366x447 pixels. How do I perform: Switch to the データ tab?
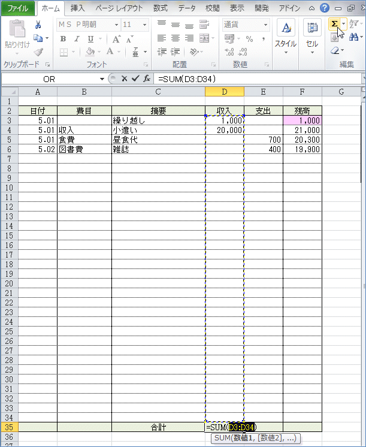pyautogui.click(x=187, y=8)
